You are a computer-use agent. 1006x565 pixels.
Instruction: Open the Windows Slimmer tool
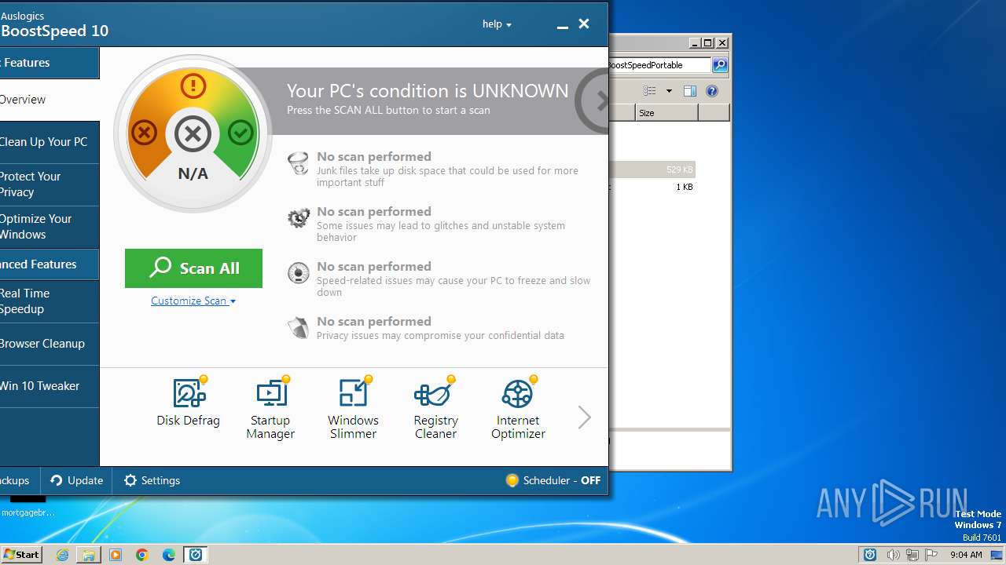point(353,407)
